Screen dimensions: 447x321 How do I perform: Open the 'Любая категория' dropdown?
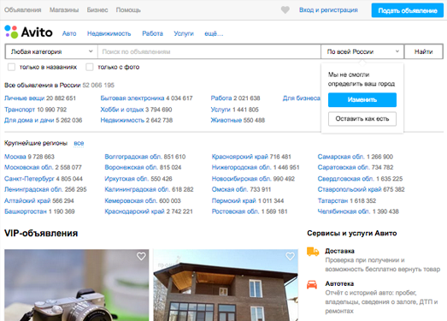[x=51, y=51]
